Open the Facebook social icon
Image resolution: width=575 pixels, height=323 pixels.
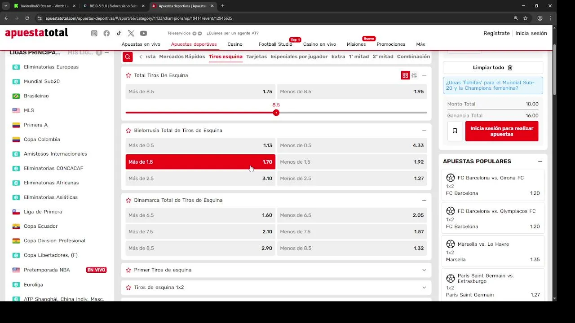106,33
